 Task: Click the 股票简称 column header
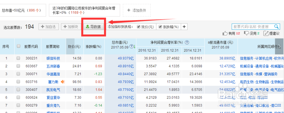click(x=53, y=46)
